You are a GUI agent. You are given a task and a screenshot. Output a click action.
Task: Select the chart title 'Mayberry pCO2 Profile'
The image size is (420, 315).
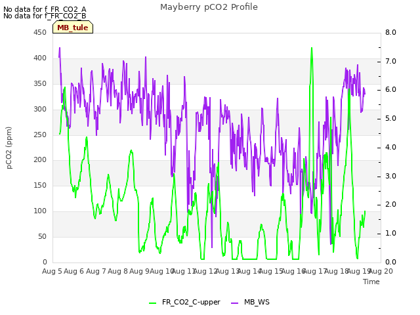tap(209, 7)
